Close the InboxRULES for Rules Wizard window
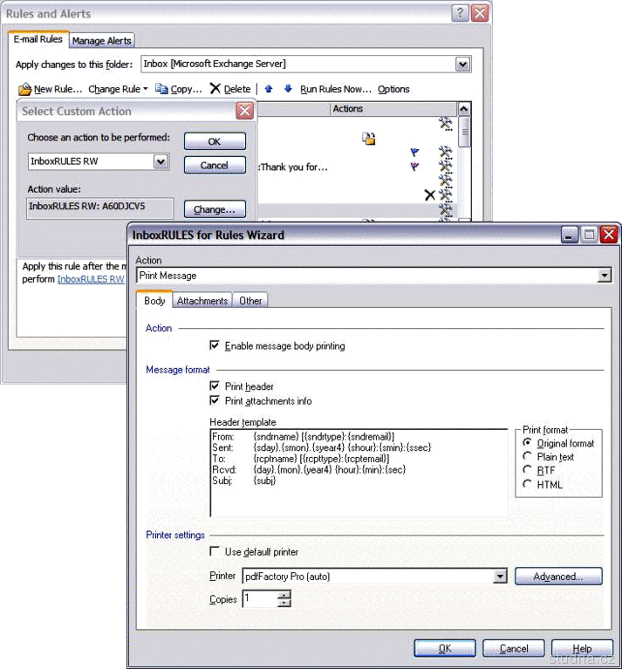622x669 pixels. tap(609, 235)
